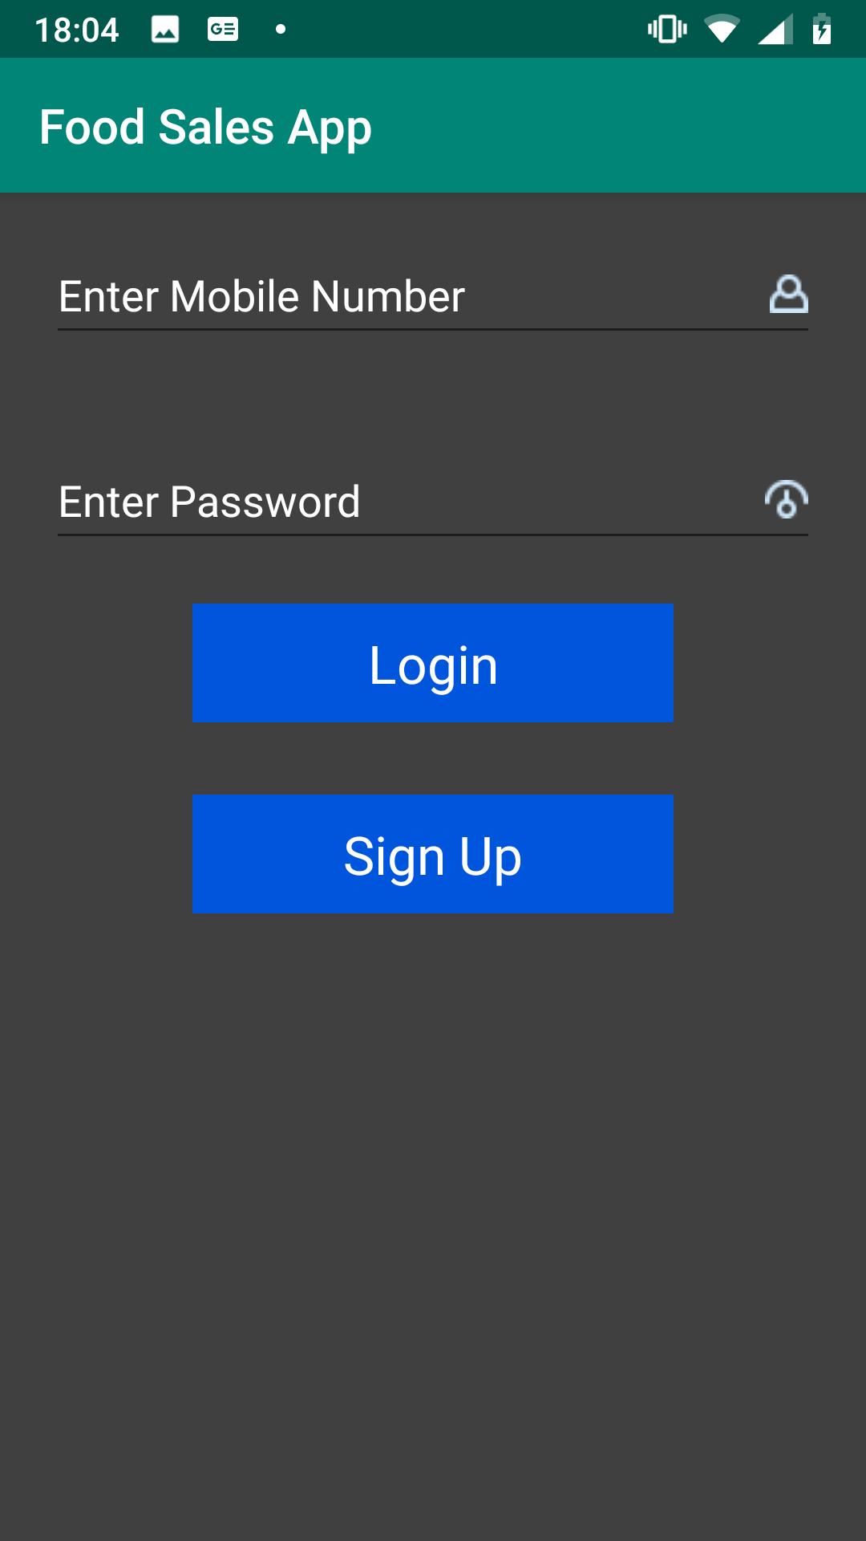Tap the person icon in mobile number field
This screenshot has height=1541, width=866.
pos(788,295)
